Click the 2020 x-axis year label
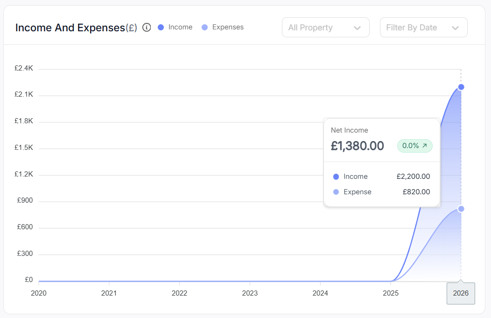Image resolution: width=491 pixels, height=318 pixels. [x=39, y=293]
